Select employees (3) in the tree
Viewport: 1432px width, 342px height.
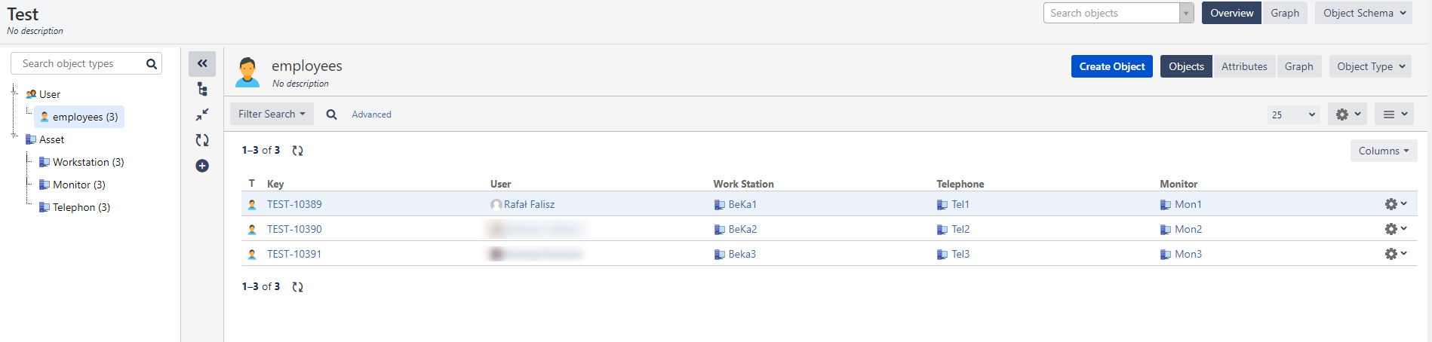click(79, 117)
